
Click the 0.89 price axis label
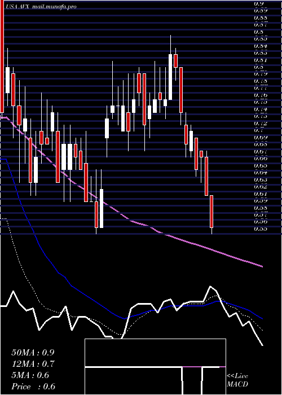pos(260,11)
